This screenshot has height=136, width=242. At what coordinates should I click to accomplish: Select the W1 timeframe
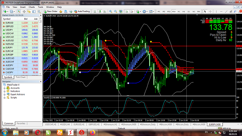coord(194,12)
